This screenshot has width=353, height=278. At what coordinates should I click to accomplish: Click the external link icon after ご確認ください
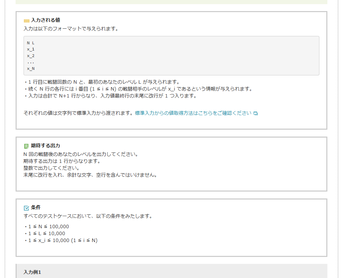click(x=256, y=113)
